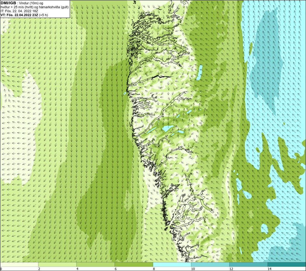Click the legend label '6'

[x=116, y=269]
